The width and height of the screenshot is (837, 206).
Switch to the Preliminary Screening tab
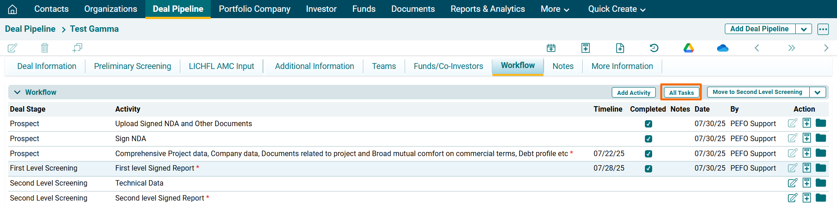(x=133, y=66)
